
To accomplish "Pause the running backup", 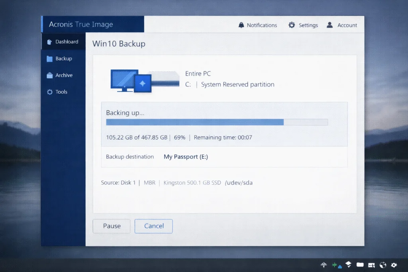I will [111, 226].
